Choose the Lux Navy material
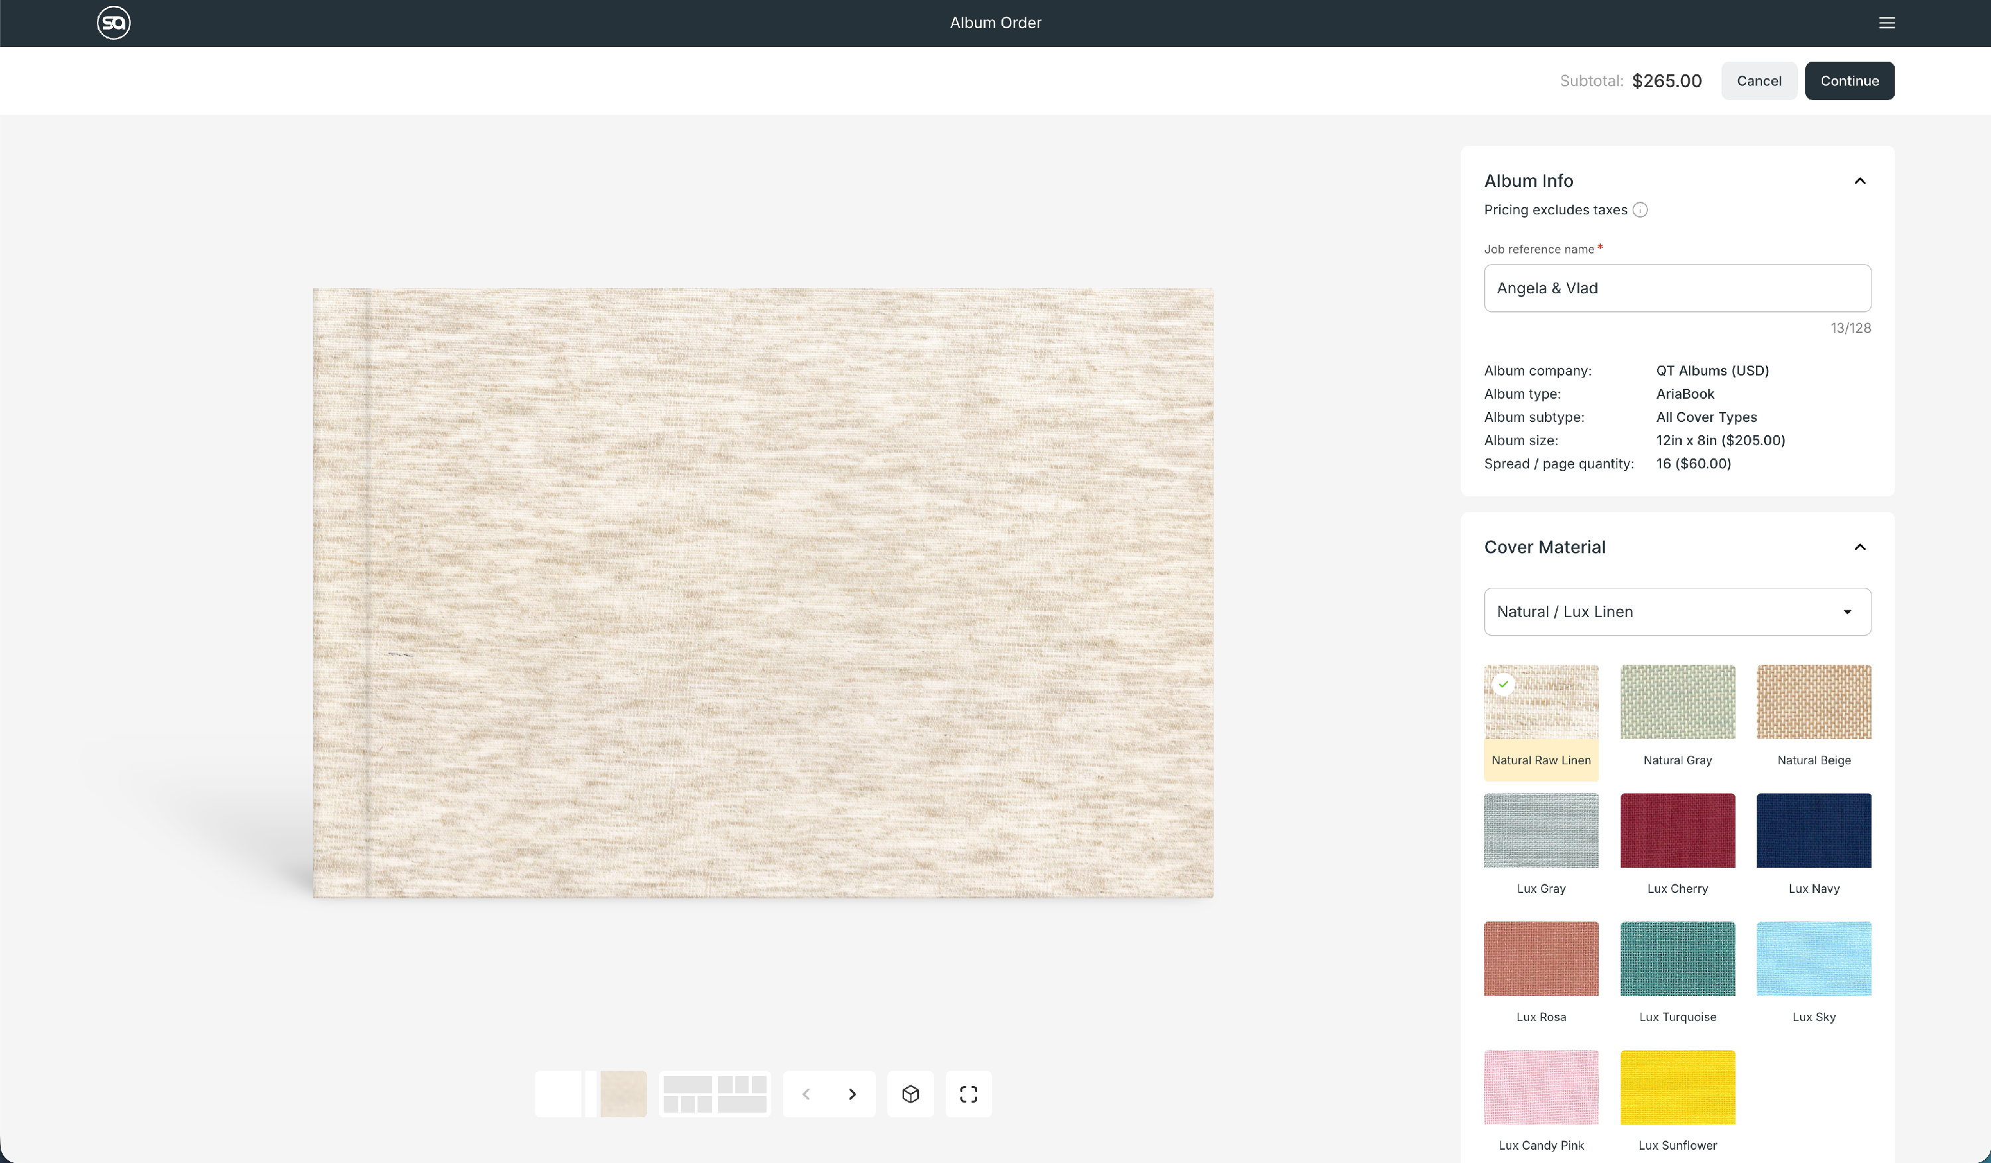Screen dimensions: 1991x1163 pyautogui.click(x=1813, y=831)
